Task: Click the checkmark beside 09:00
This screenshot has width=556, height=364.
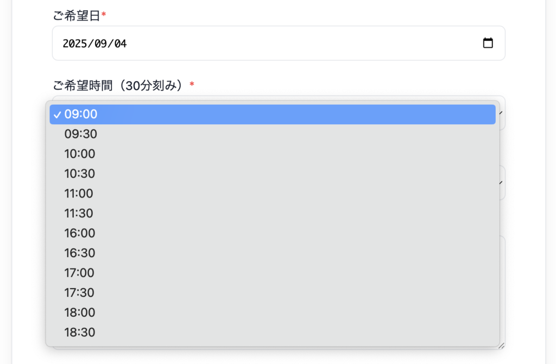Action: [57, 115]
